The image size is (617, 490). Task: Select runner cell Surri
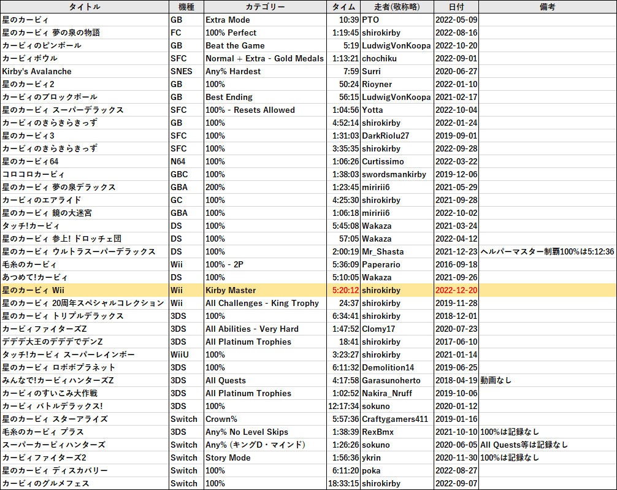397,71
